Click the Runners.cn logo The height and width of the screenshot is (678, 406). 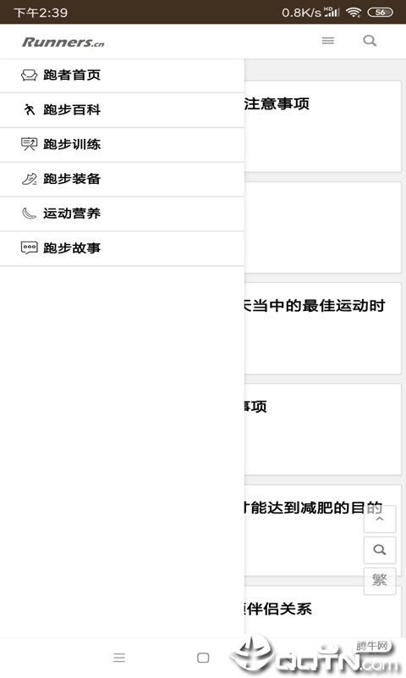click(x=63, y=42)
